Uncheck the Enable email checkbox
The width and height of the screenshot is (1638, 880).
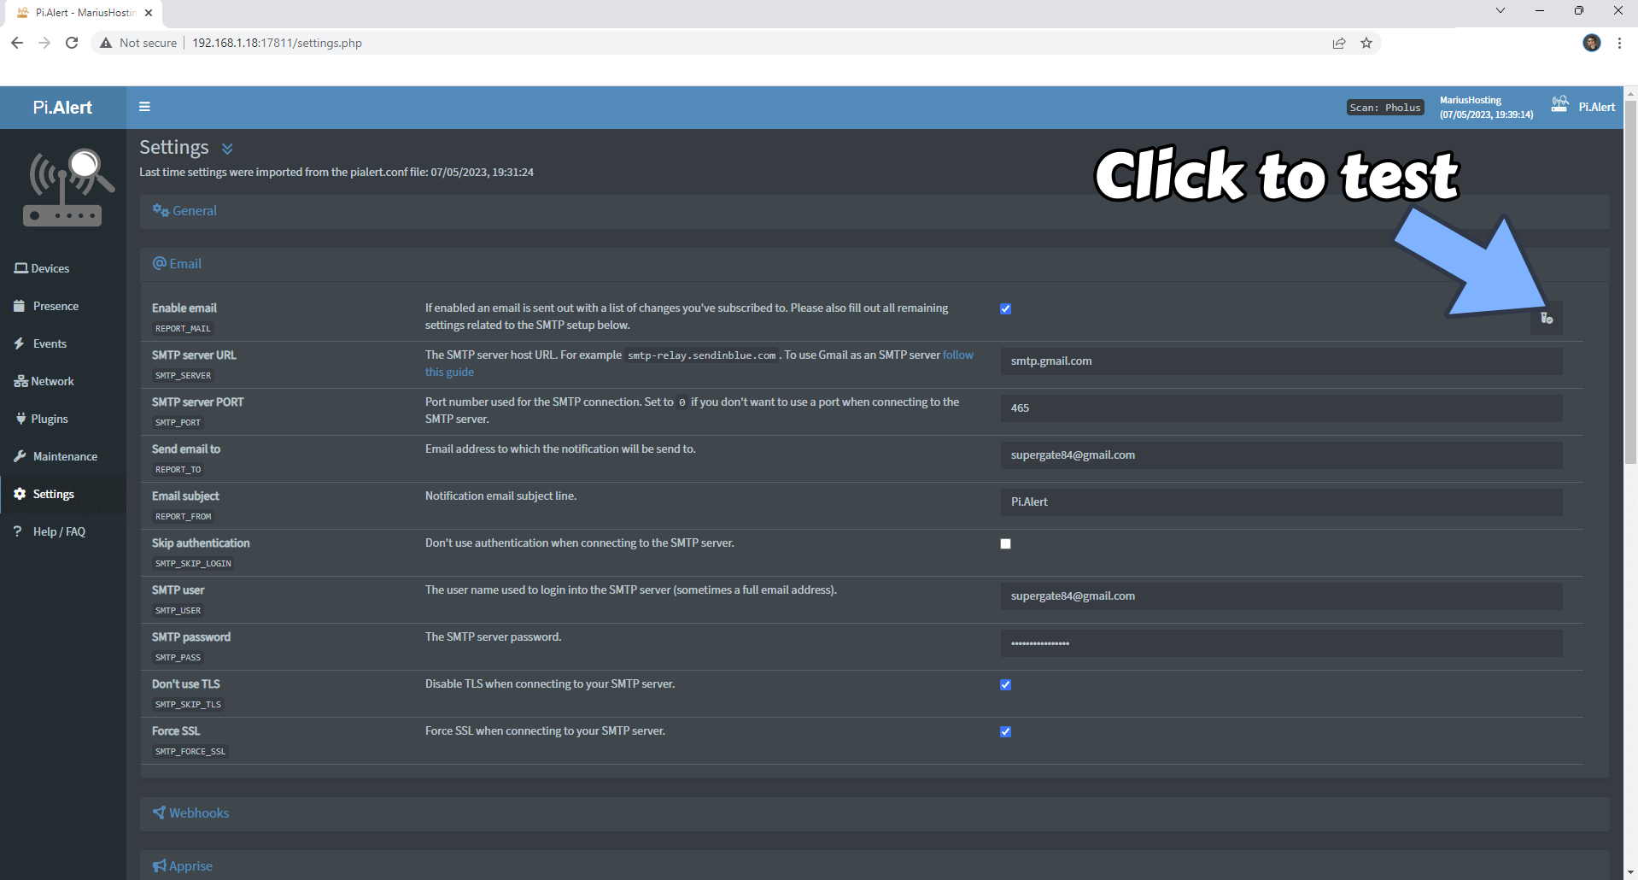point(1005,308)
